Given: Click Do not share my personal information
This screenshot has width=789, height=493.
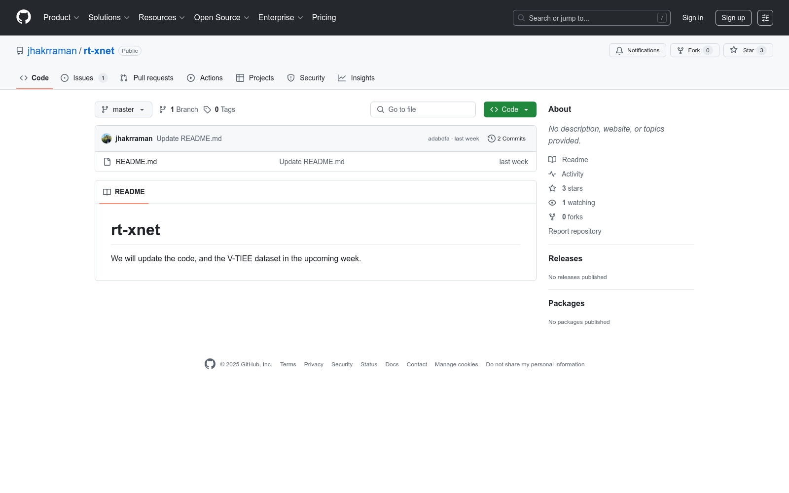Looking at the screenshot, I should [535, 364].
